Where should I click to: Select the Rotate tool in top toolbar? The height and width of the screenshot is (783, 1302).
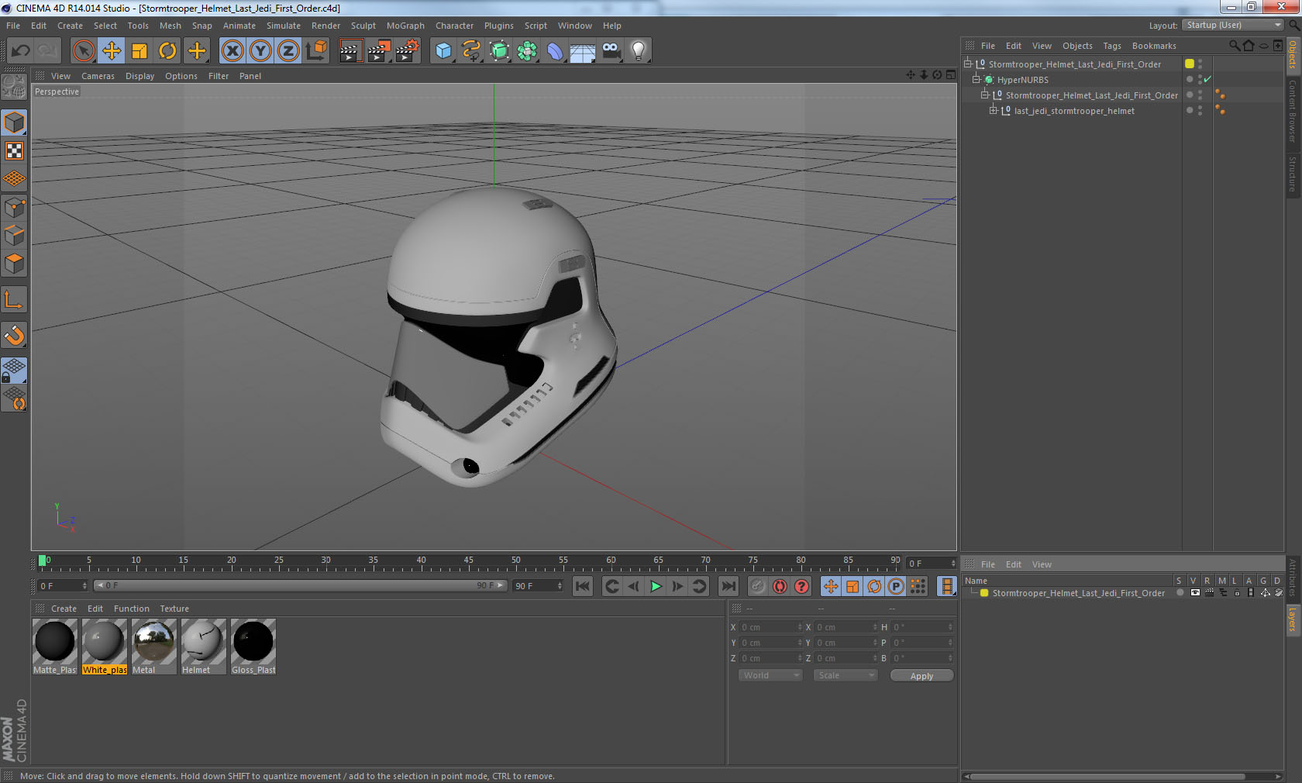coord(167,51)
